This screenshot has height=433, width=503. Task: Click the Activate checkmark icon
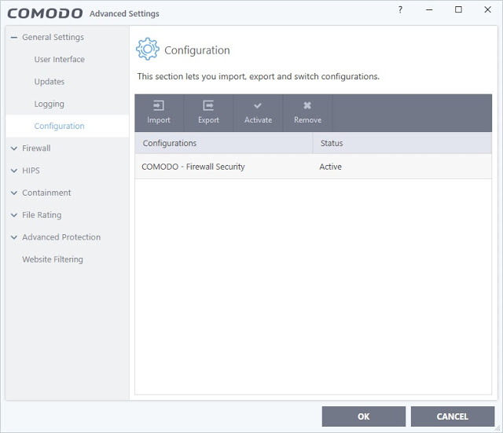[x=258, y=105]
